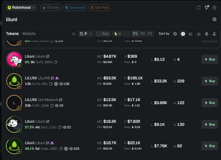Click note icon next to 4d Liluni name
This screenshot has width=221, height=160.
(48, 121)
